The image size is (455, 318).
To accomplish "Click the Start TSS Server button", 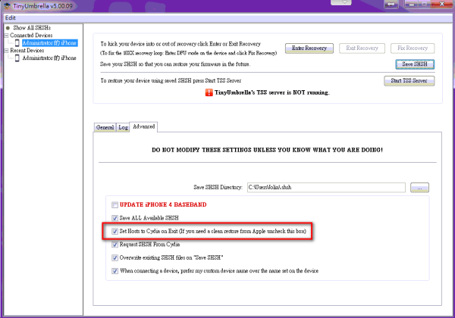I will (409, 80).
